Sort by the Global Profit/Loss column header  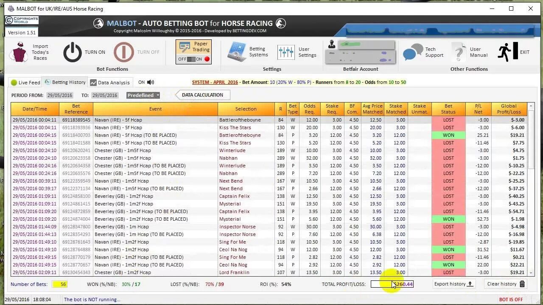508,109
